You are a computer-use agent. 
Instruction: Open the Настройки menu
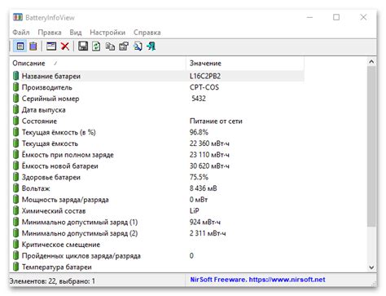click(107, 33)
